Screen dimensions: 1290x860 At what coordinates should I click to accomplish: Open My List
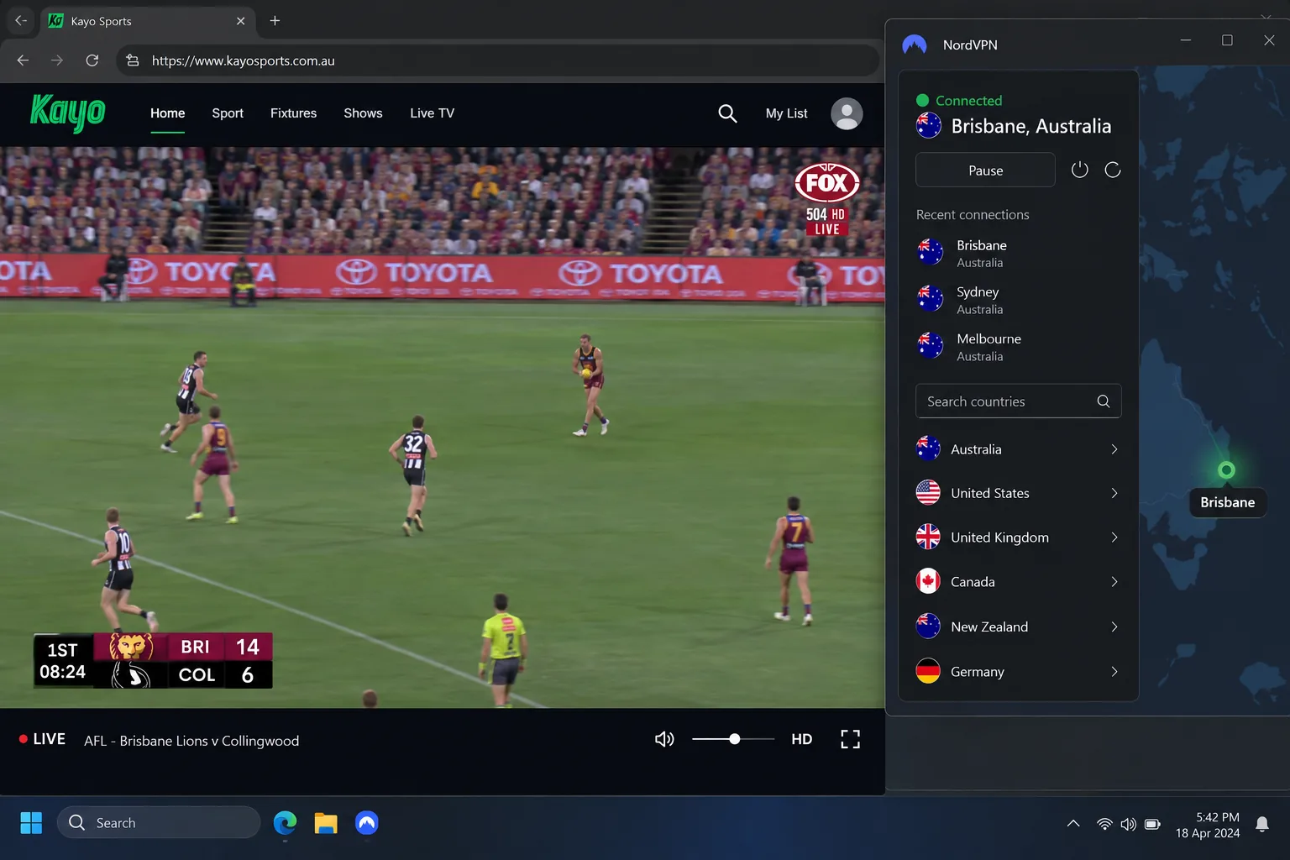(x=786, y=113)
